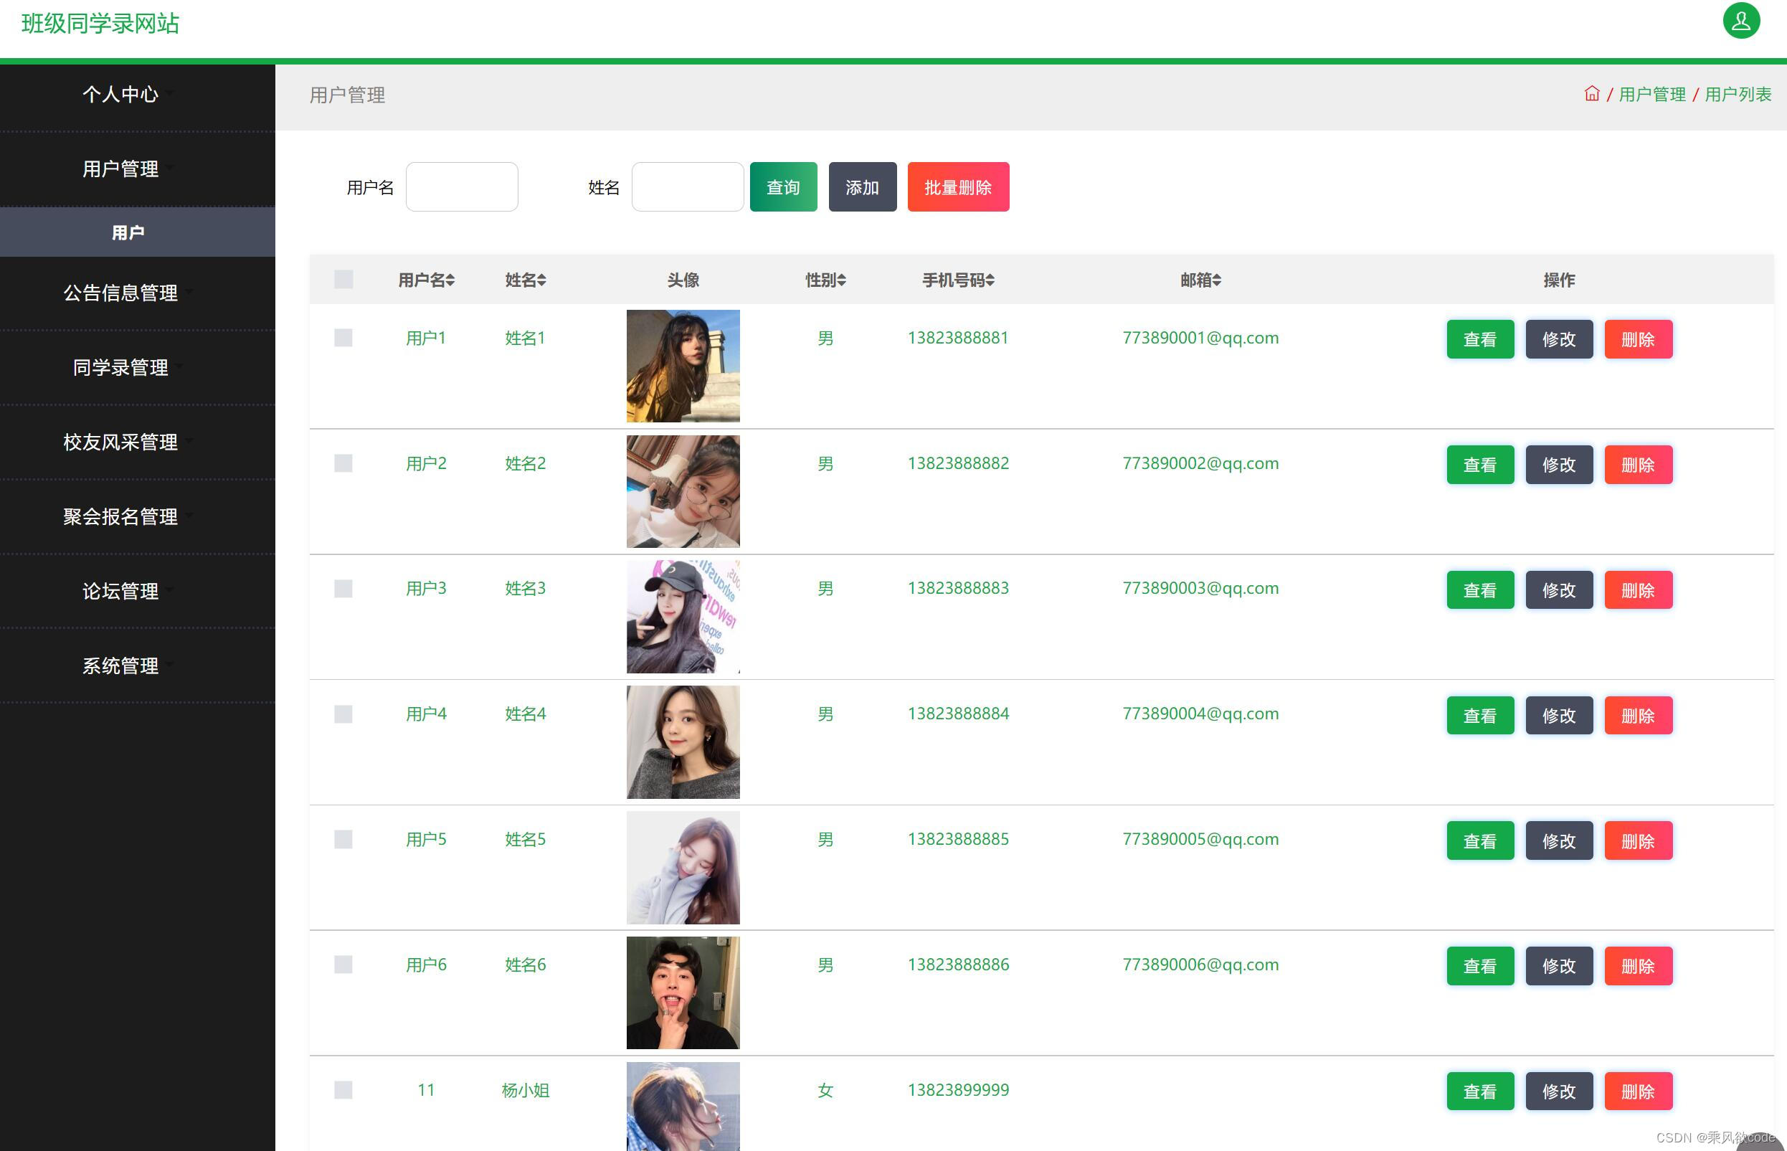Expand 同学录管理 sidebar menu
Viewport: 1787px width, 1151px height.
[120, 368]
